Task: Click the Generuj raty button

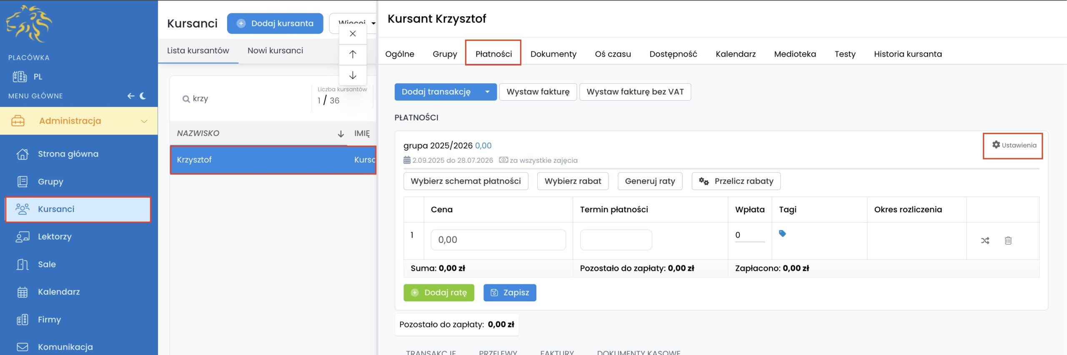Action: [650, 181]
